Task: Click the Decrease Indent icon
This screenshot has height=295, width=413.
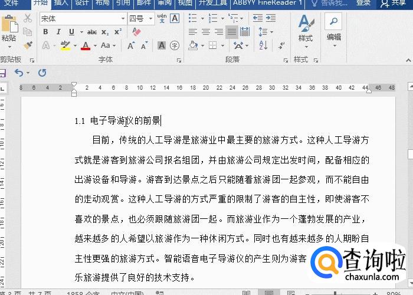Action: [x=258, y=18]
